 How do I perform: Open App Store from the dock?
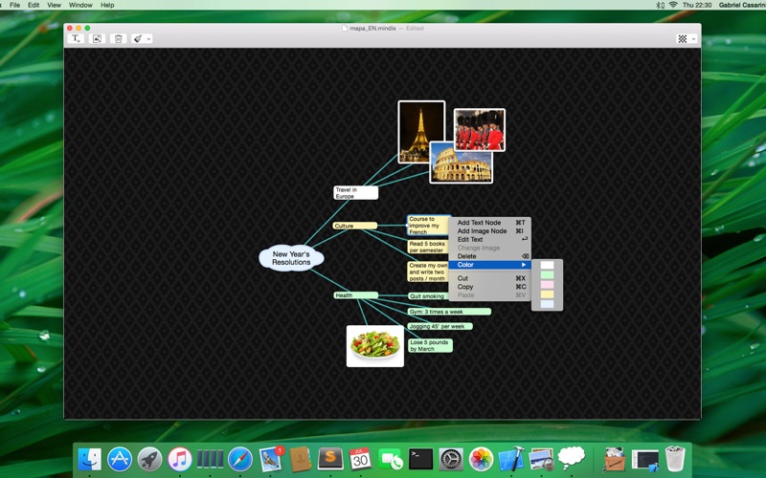pyautogui.click(x=120, y=460)
